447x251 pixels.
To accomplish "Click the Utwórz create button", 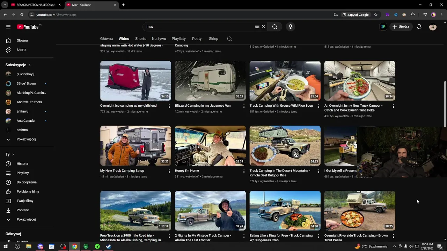I will [401, 27].
